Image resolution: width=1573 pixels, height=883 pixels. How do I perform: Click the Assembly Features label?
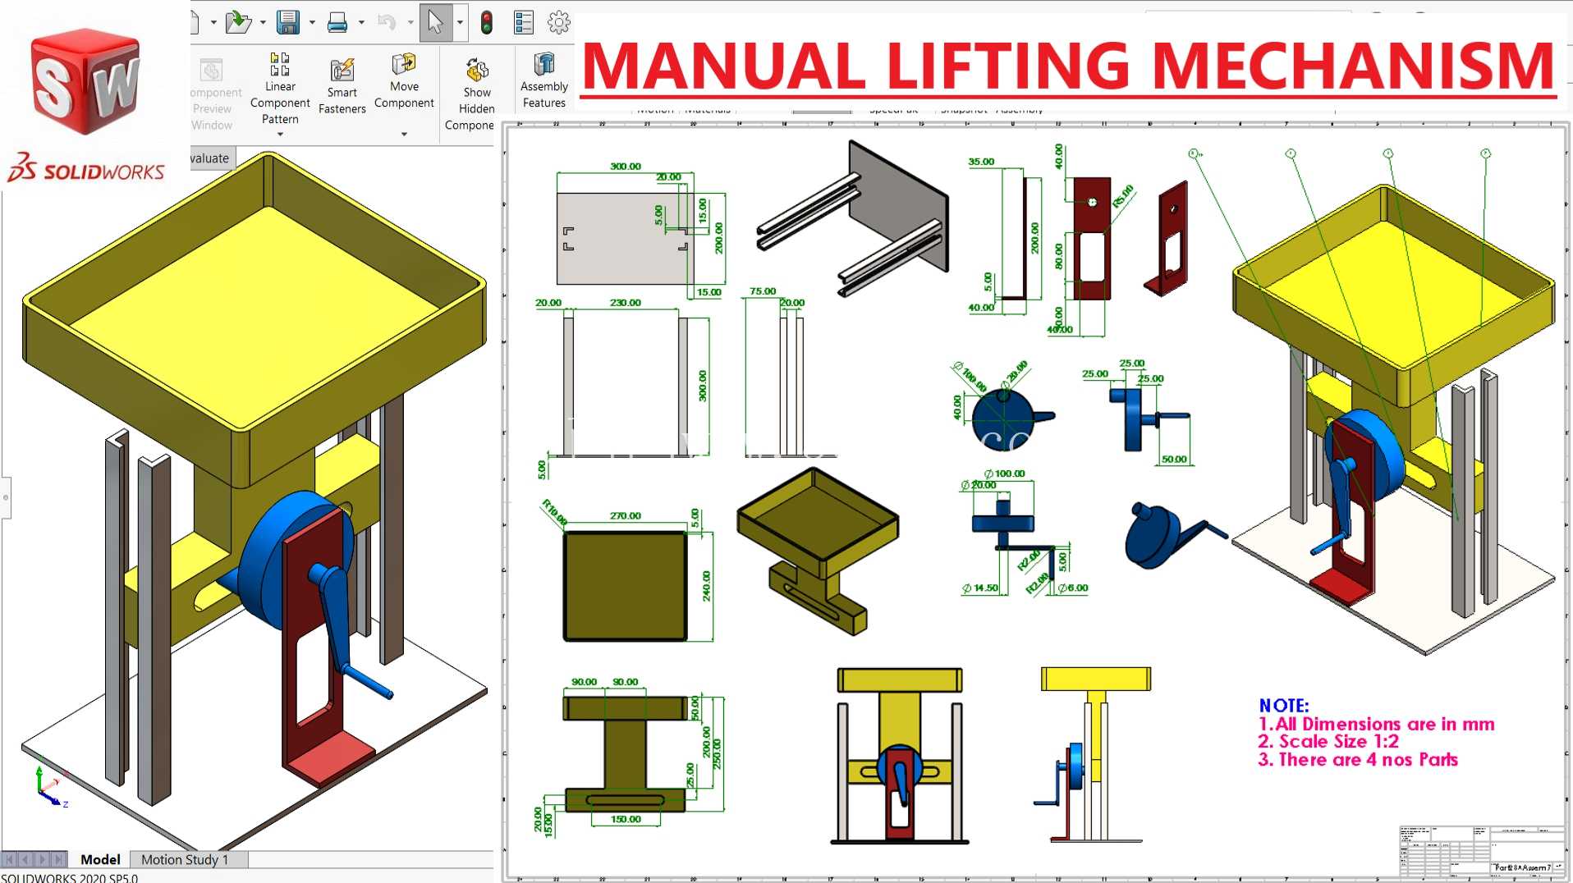[x=544, y=94]
